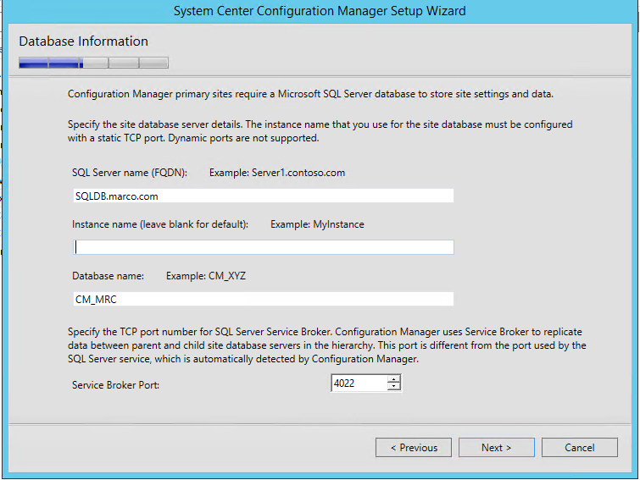
Task: Click the wizard title bar text
Action: (320, 11)
